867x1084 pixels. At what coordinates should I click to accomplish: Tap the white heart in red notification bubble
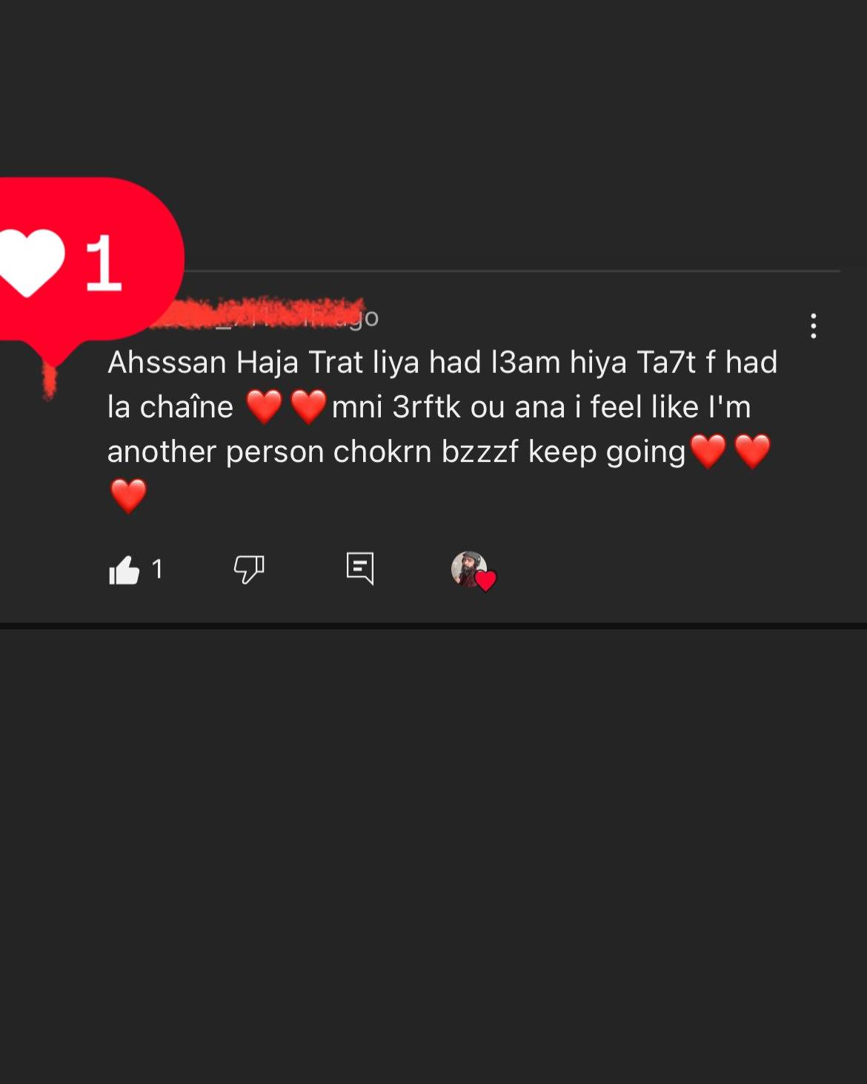pyautogui.click(x=30, y=262)
